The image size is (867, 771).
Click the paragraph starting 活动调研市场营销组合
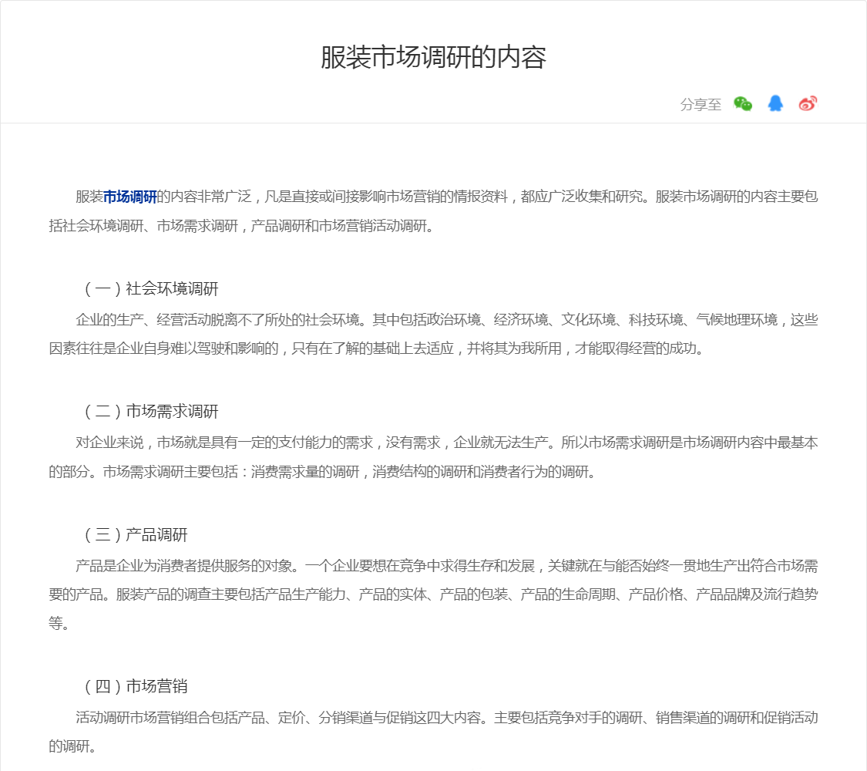(x=433, y=732)
